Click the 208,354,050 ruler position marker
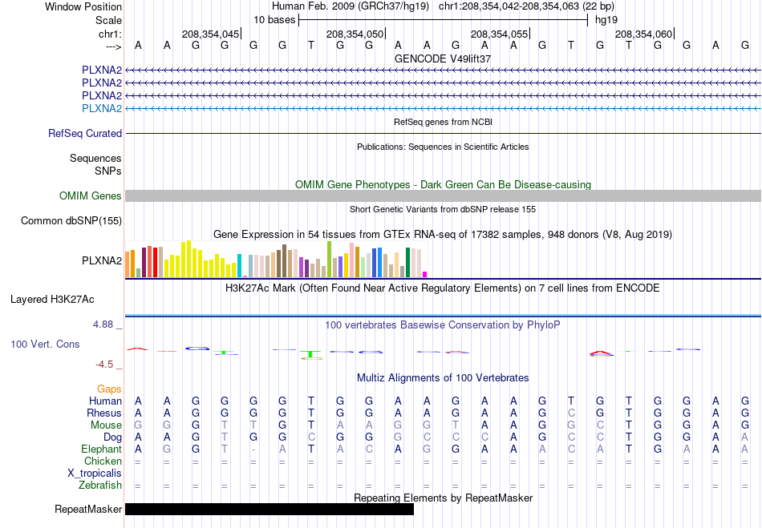762x528 pixels. tap(355, 34)
